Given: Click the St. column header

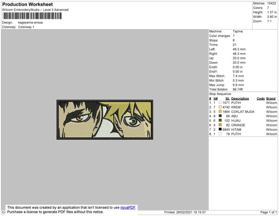Looking at the screenshot, I should click(227, 99).
